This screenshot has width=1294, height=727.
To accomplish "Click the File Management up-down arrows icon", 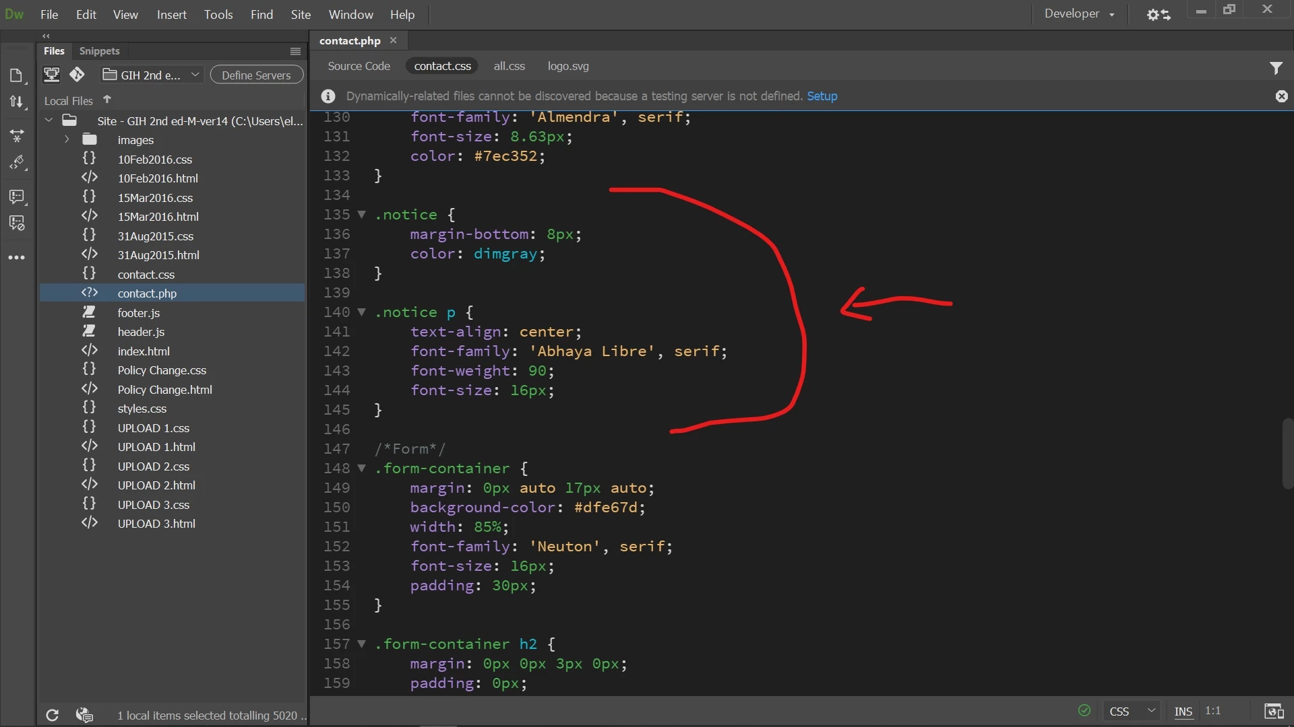I will (16, 102).
